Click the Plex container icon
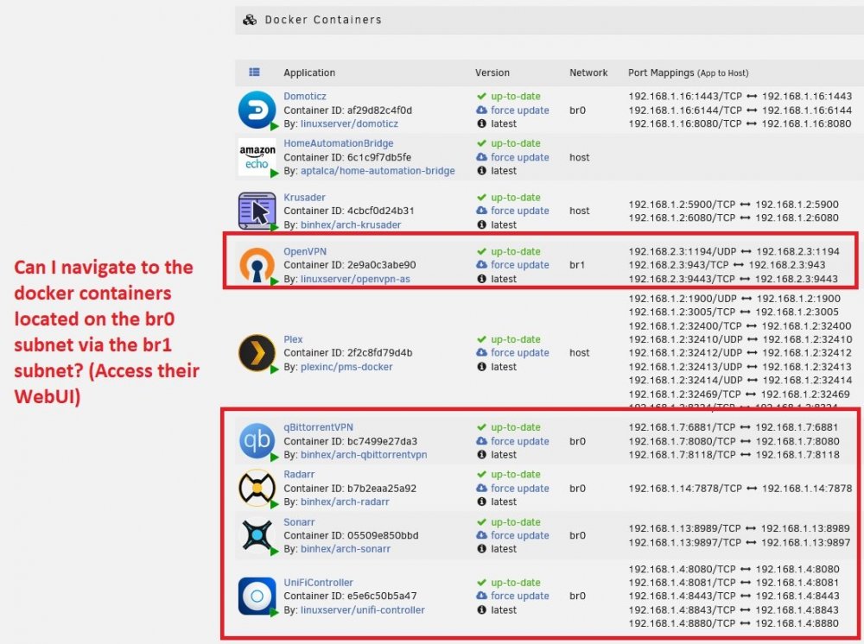This screenshot has width=864, height=644. click(257, 353)
